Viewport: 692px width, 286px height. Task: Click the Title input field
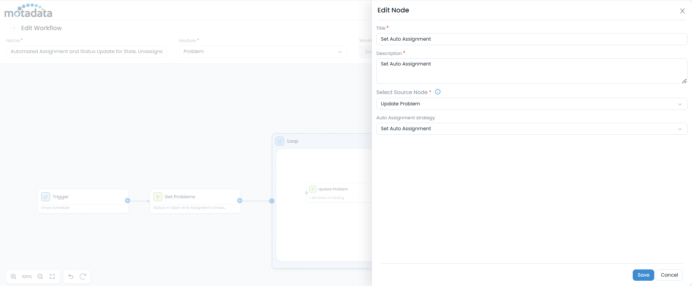531,39
